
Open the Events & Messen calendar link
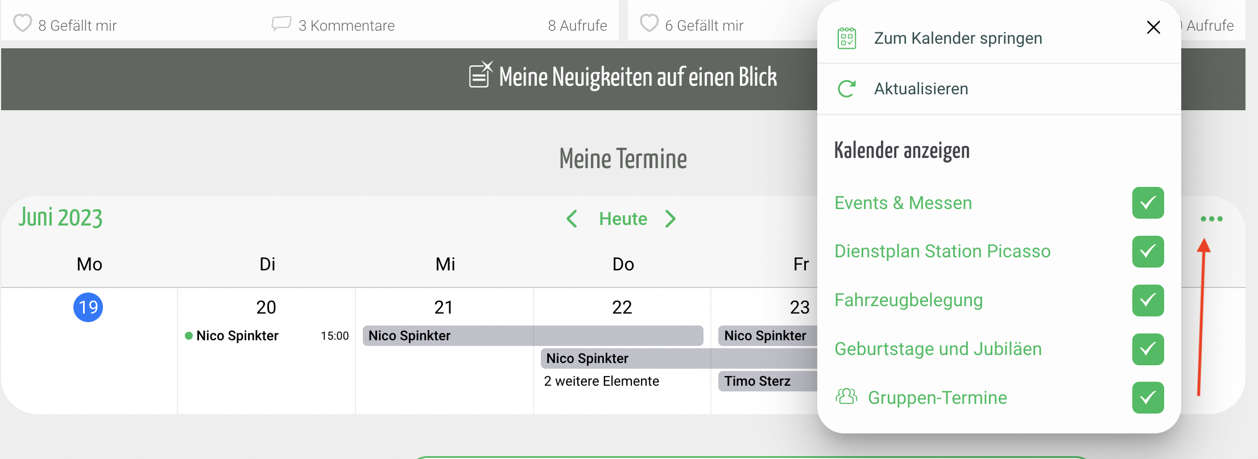coord(903,203)
